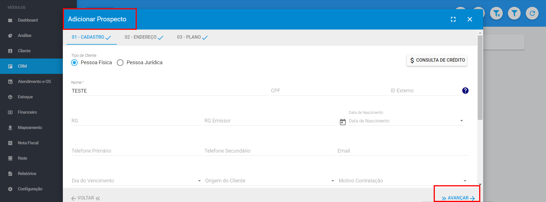The width and height of the screenshot is (546, 202).
Task: Select the CRM sidebar item
Action: point(31,66)
